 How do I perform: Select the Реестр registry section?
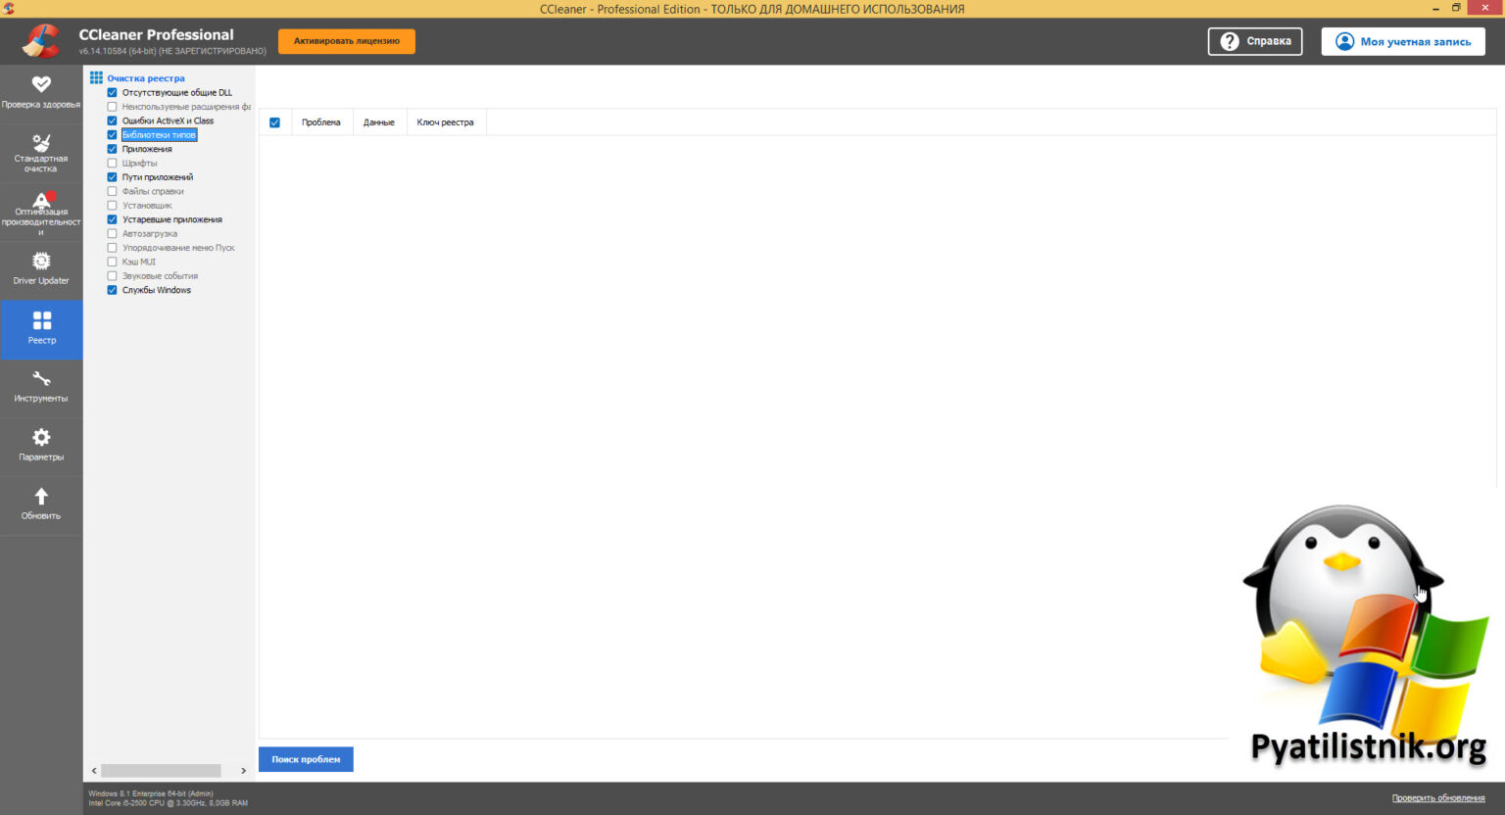[41, 329]
